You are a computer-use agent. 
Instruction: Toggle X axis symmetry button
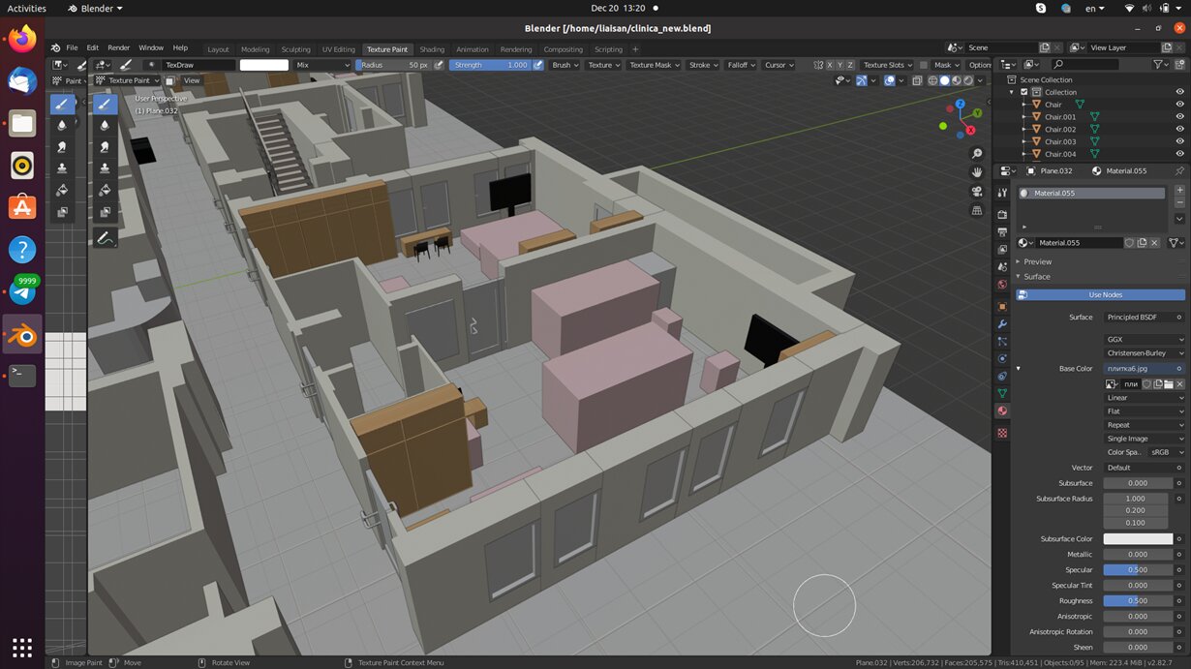(x=830, y=65)
